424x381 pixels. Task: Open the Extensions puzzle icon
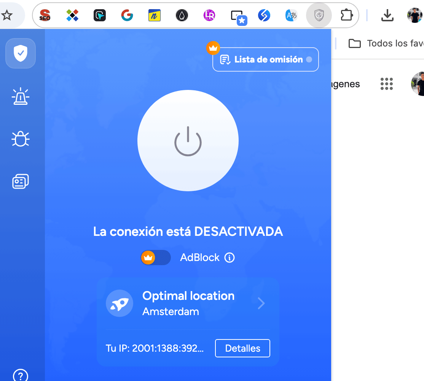(346, 14)
